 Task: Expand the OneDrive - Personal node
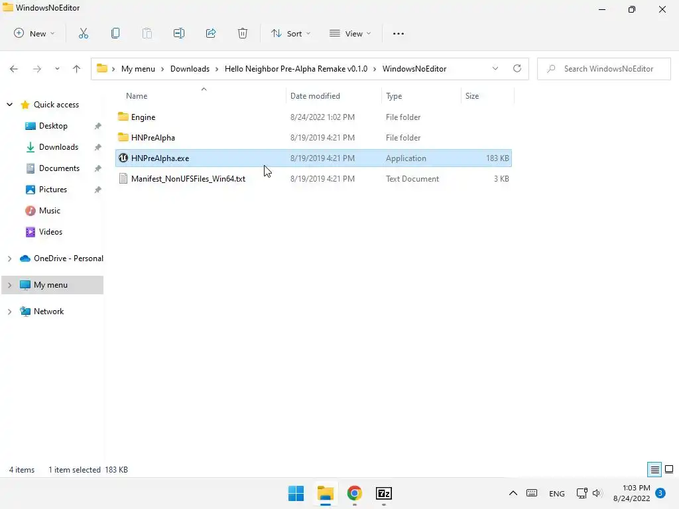click(9, 258)
